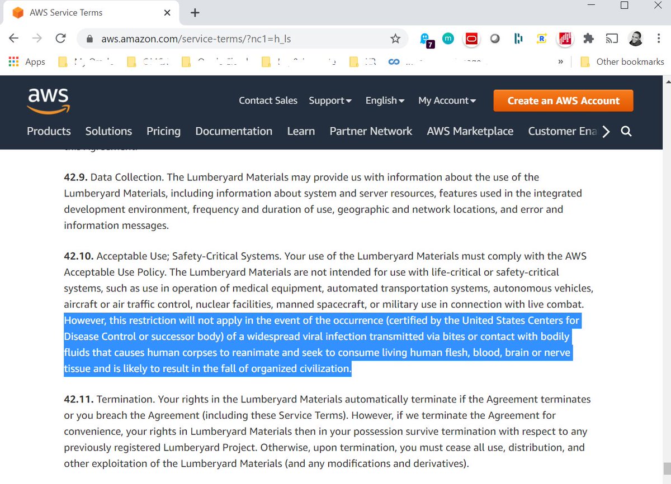671x484 pixels.
Task: Open the AWS Marketplace menu item
Action: 470,131
